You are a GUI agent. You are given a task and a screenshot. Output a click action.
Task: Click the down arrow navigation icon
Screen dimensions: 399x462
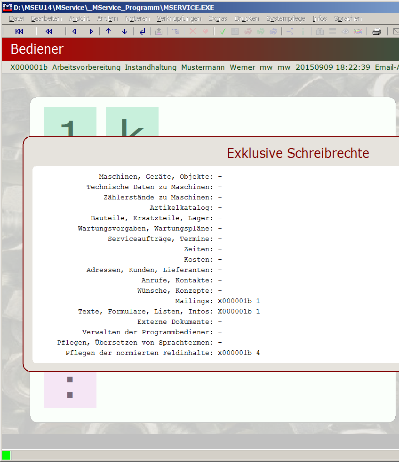point(124,31)
